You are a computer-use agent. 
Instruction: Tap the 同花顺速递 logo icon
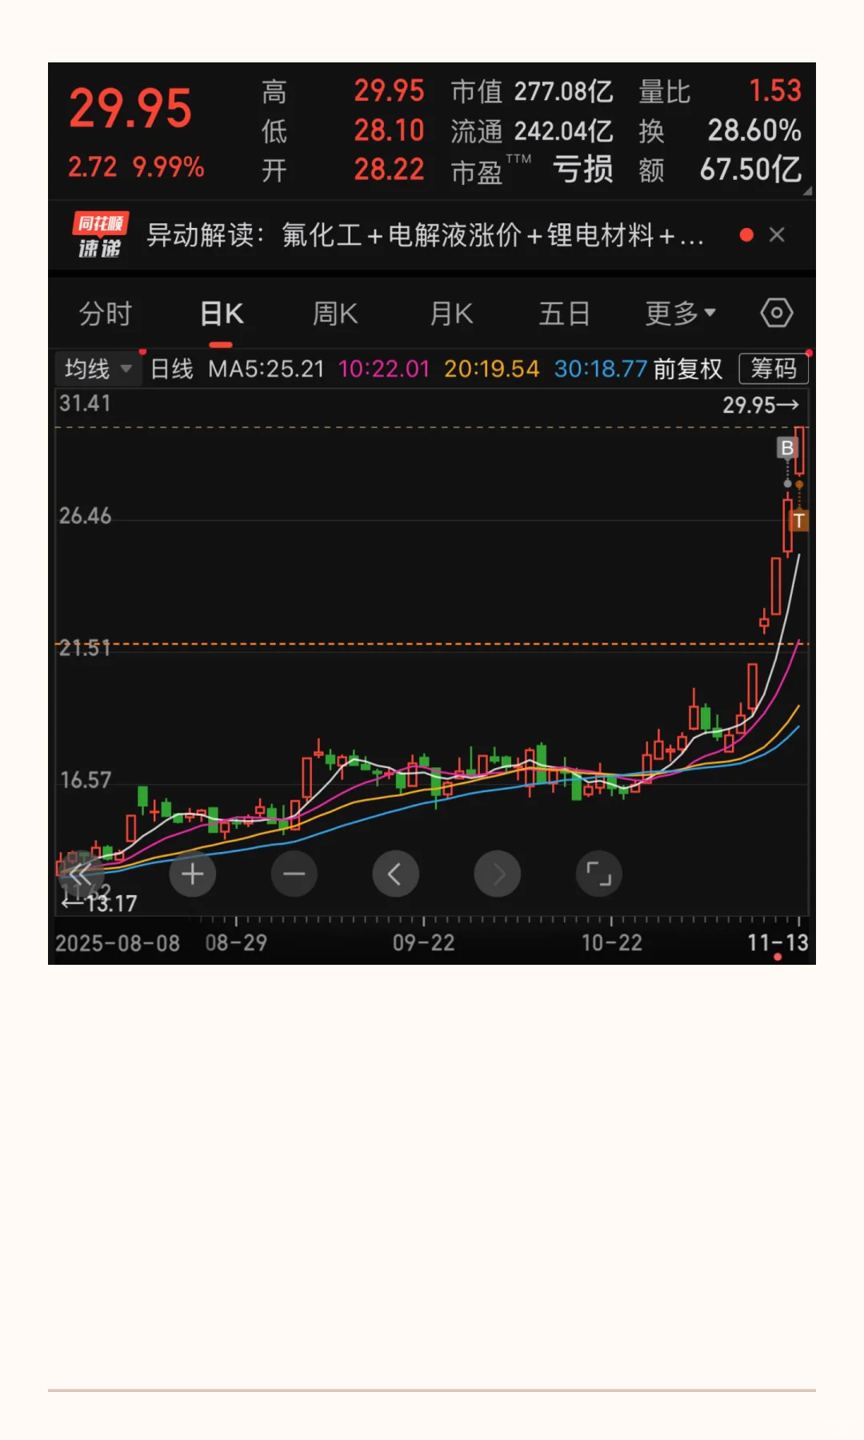(100, 235)
